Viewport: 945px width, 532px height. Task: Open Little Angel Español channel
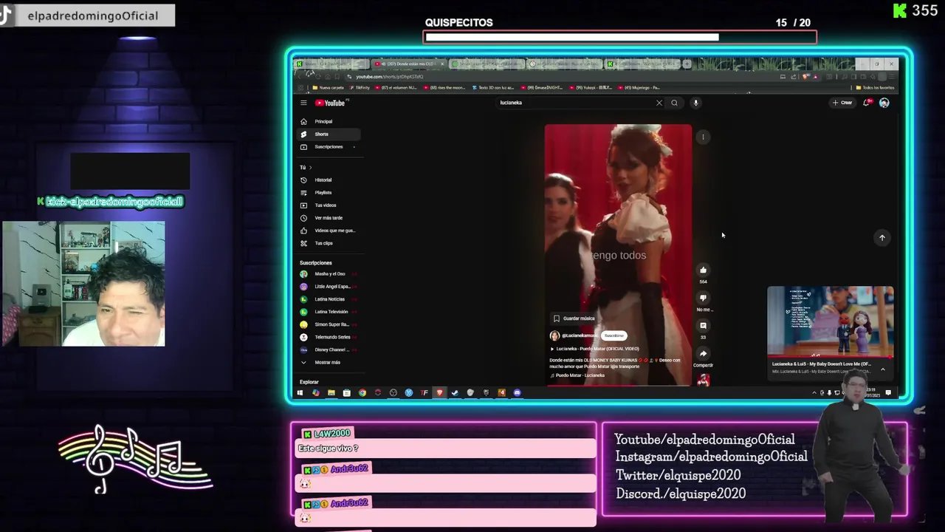click(330, 286)
